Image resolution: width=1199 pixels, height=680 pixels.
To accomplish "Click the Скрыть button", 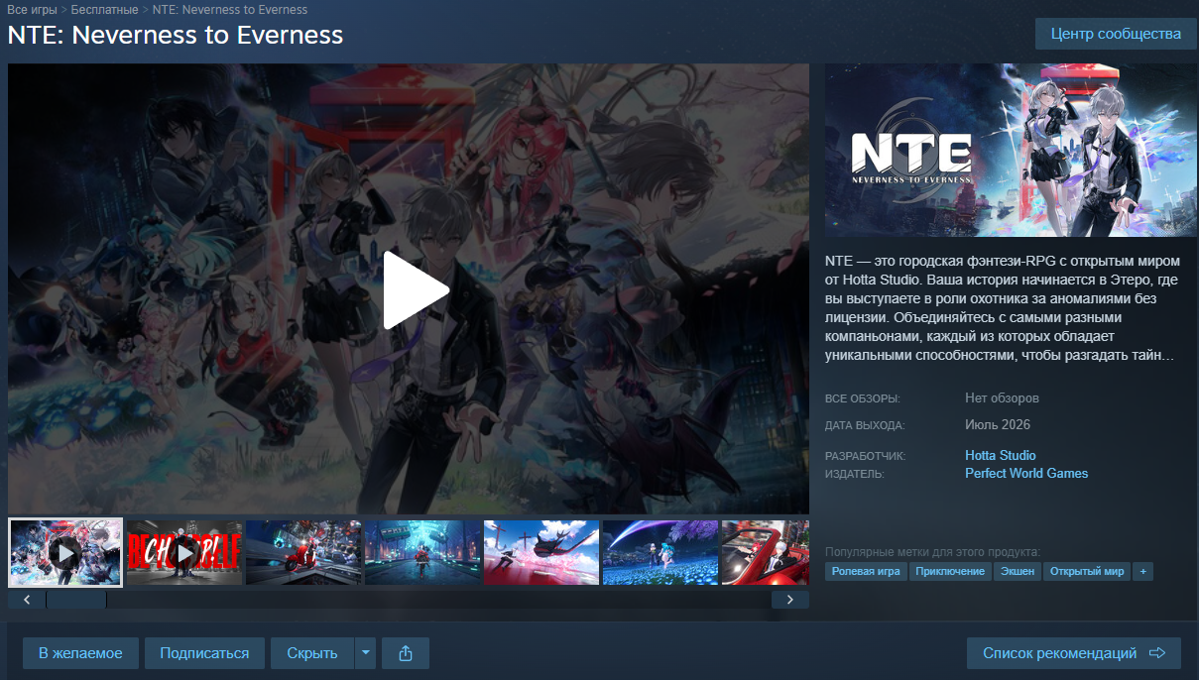I will [312, 653].
